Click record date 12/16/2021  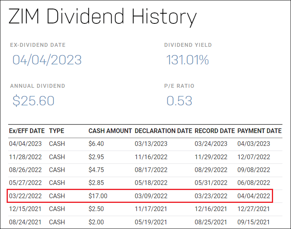tap(211, 209)
